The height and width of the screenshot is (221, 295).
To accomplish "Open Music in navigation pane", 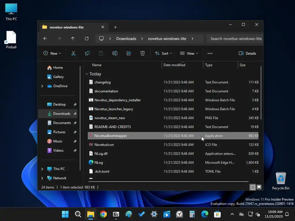I will [58, 141].
